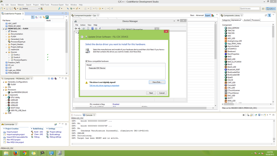Click Debug settings in Commander
The height and width of the screenshot is (156, 277).
click(x=55, y=137)
